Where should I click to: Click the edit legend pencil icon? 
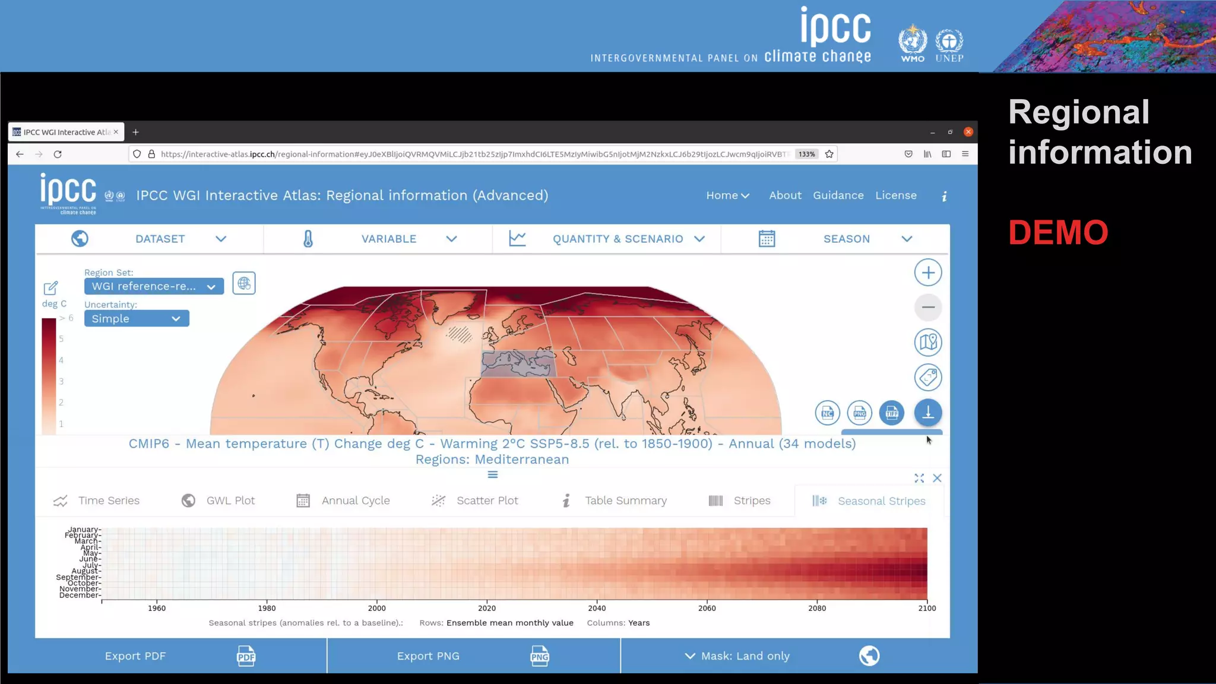pyautogui.click(x=50, y=288)
